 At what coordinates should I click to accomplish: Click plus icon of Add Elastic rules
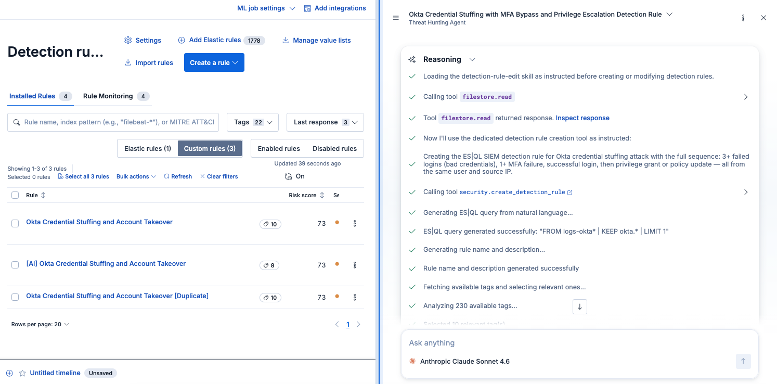(182, 40)
